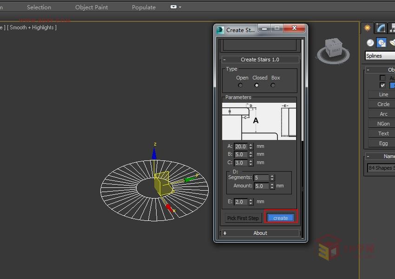Expand the About rollout
This screenshot has width=395, height=279.
[260, 233]
